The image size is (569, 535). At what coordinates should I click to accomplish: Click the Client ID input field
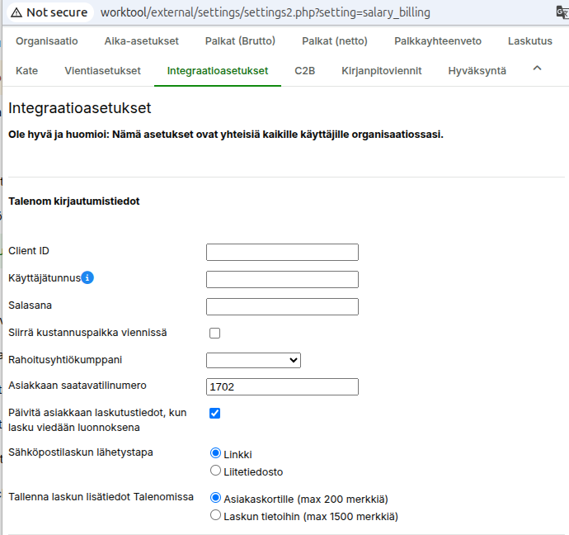pos(282,252)
